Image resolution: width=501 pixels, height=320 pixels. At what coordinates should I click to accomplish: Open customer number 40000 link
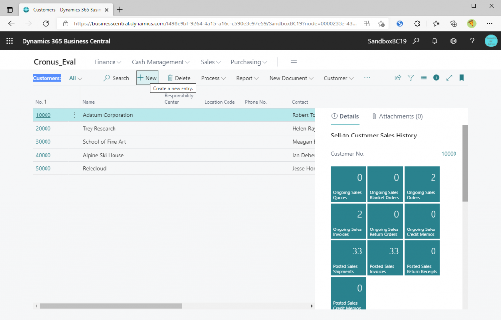point(43,156)
